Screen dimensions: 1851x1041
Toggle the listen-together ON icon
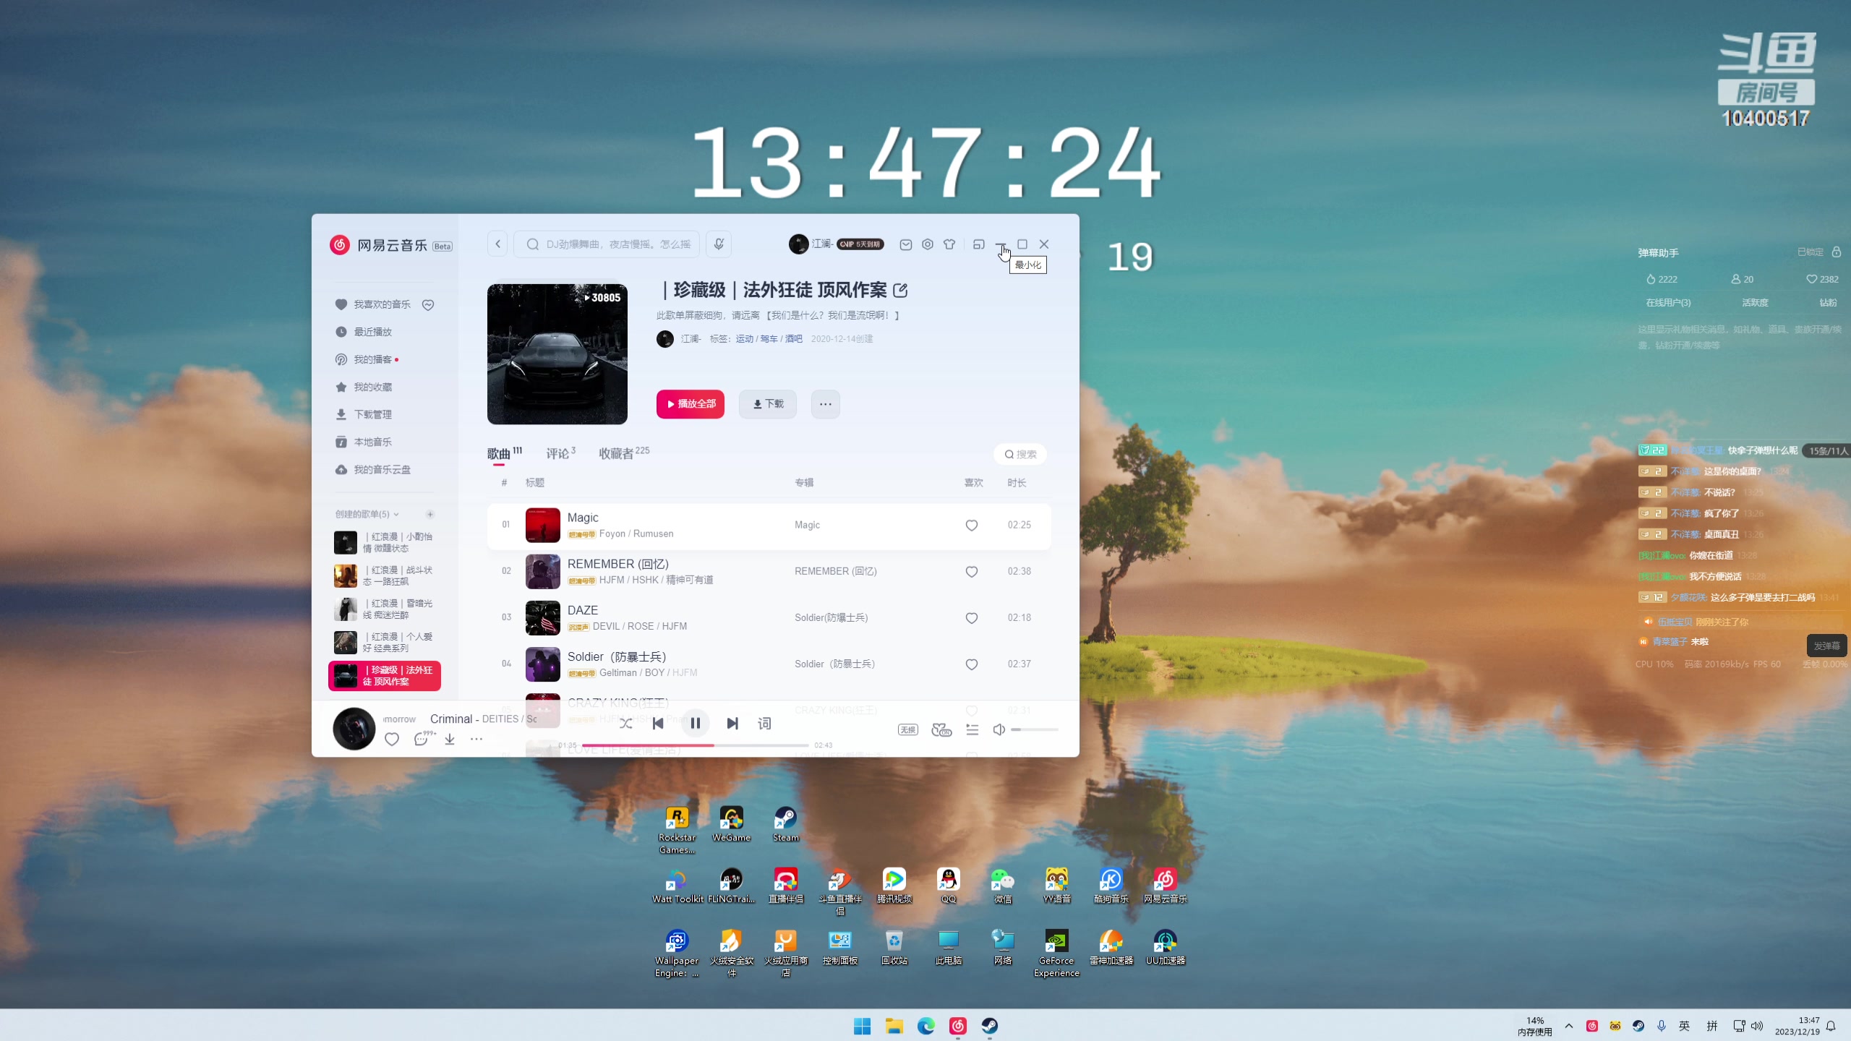941,730
